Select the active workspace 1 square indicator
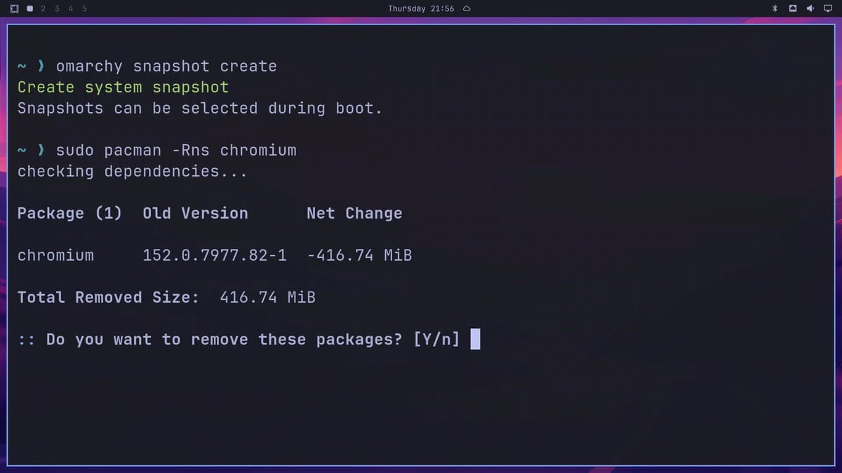Screen dimensions: 842x473 point(29,8)
